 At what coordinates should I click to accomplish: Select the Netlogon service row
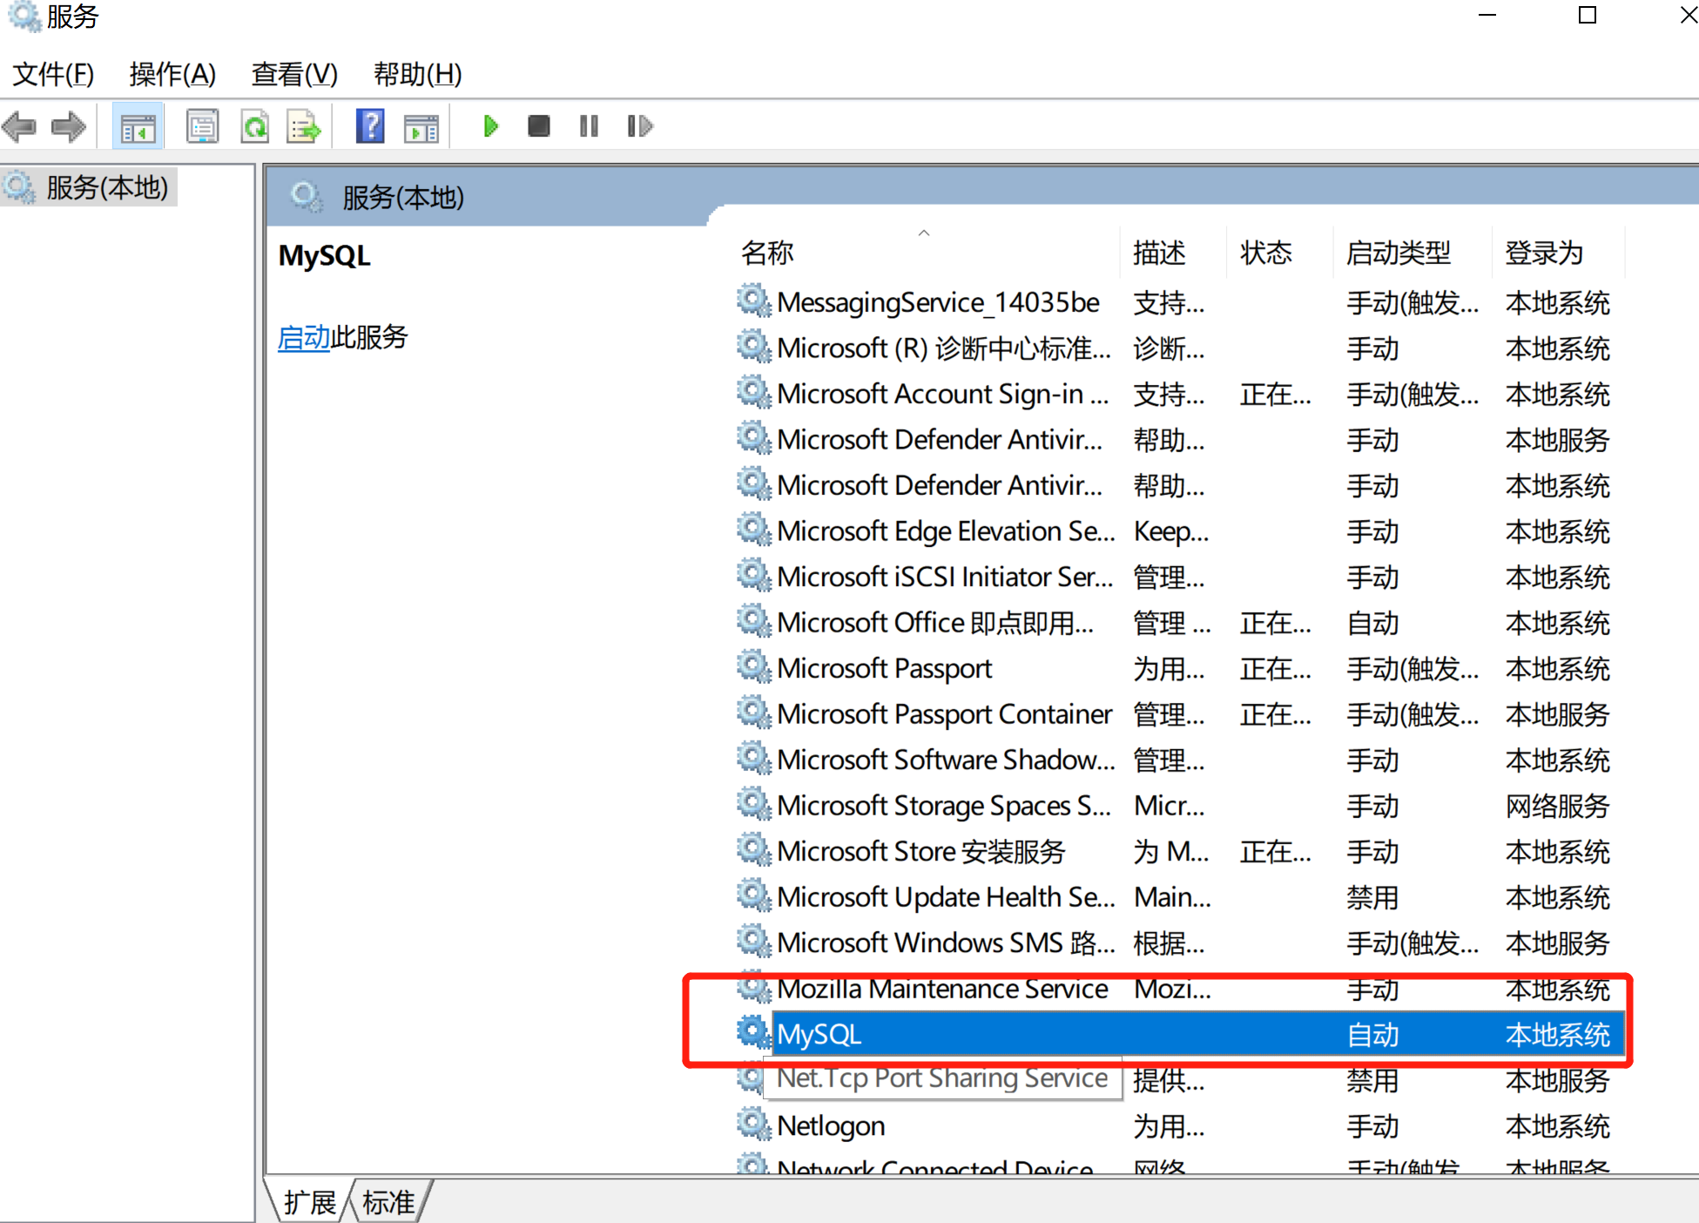pyautogui.click(x=831, y=1126)
